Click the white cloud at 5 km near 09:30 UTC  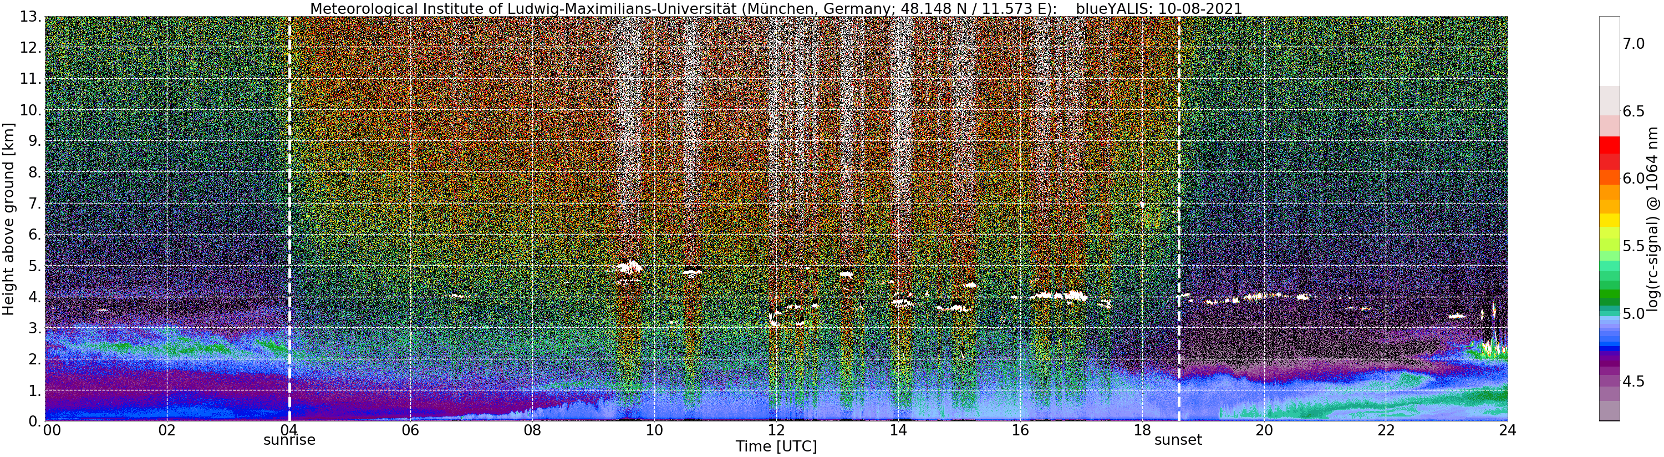629,266
